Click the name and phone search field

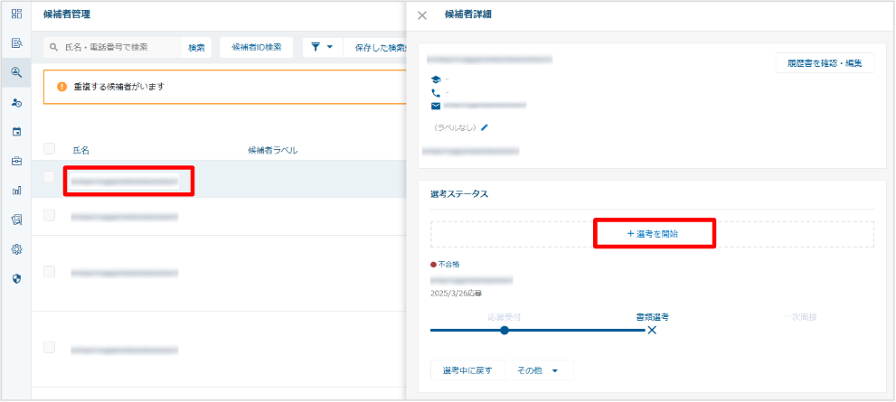(x=115, y=47)
